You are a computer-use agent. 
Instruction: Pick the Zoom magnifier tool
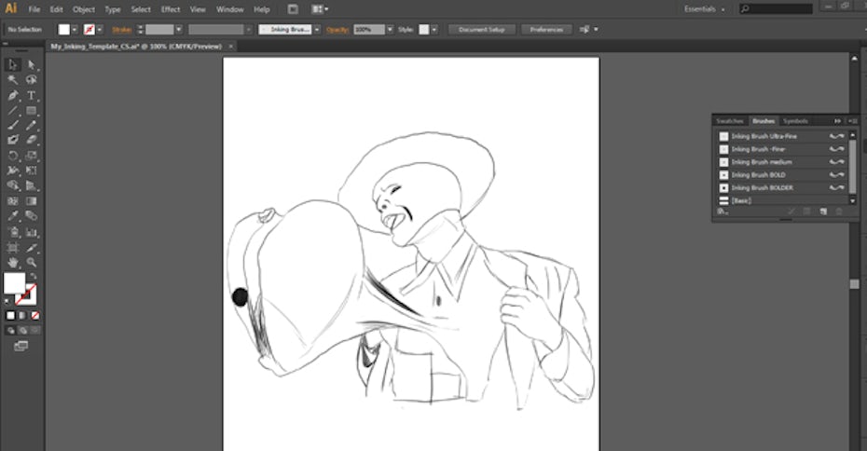point(32,263)
